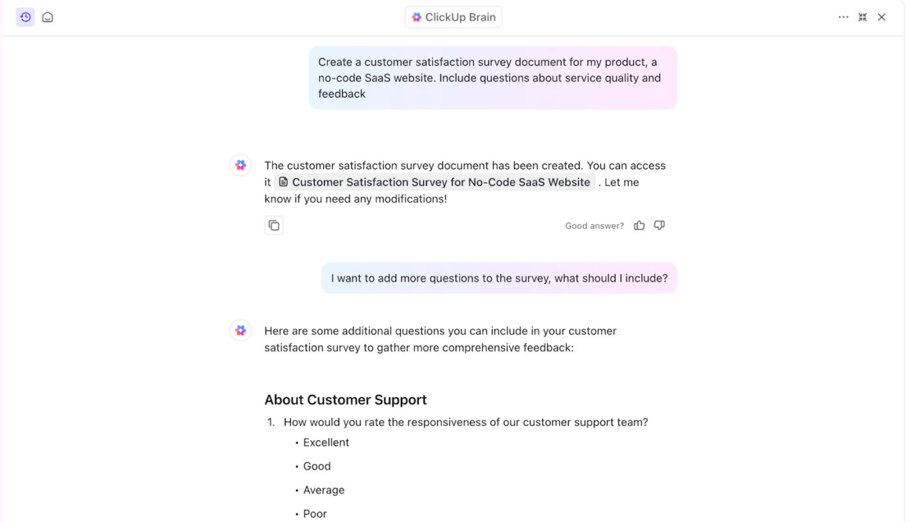Click the ClickUp Brain logo icon
Image resolution: width=911 pixels, height=522 pixels.
(x=417, y=18)
